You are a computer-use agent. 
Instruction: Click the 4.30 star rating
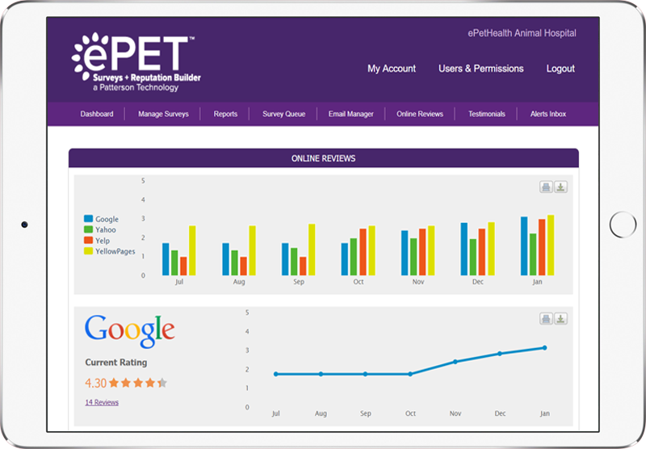click(x=126, y=383)
